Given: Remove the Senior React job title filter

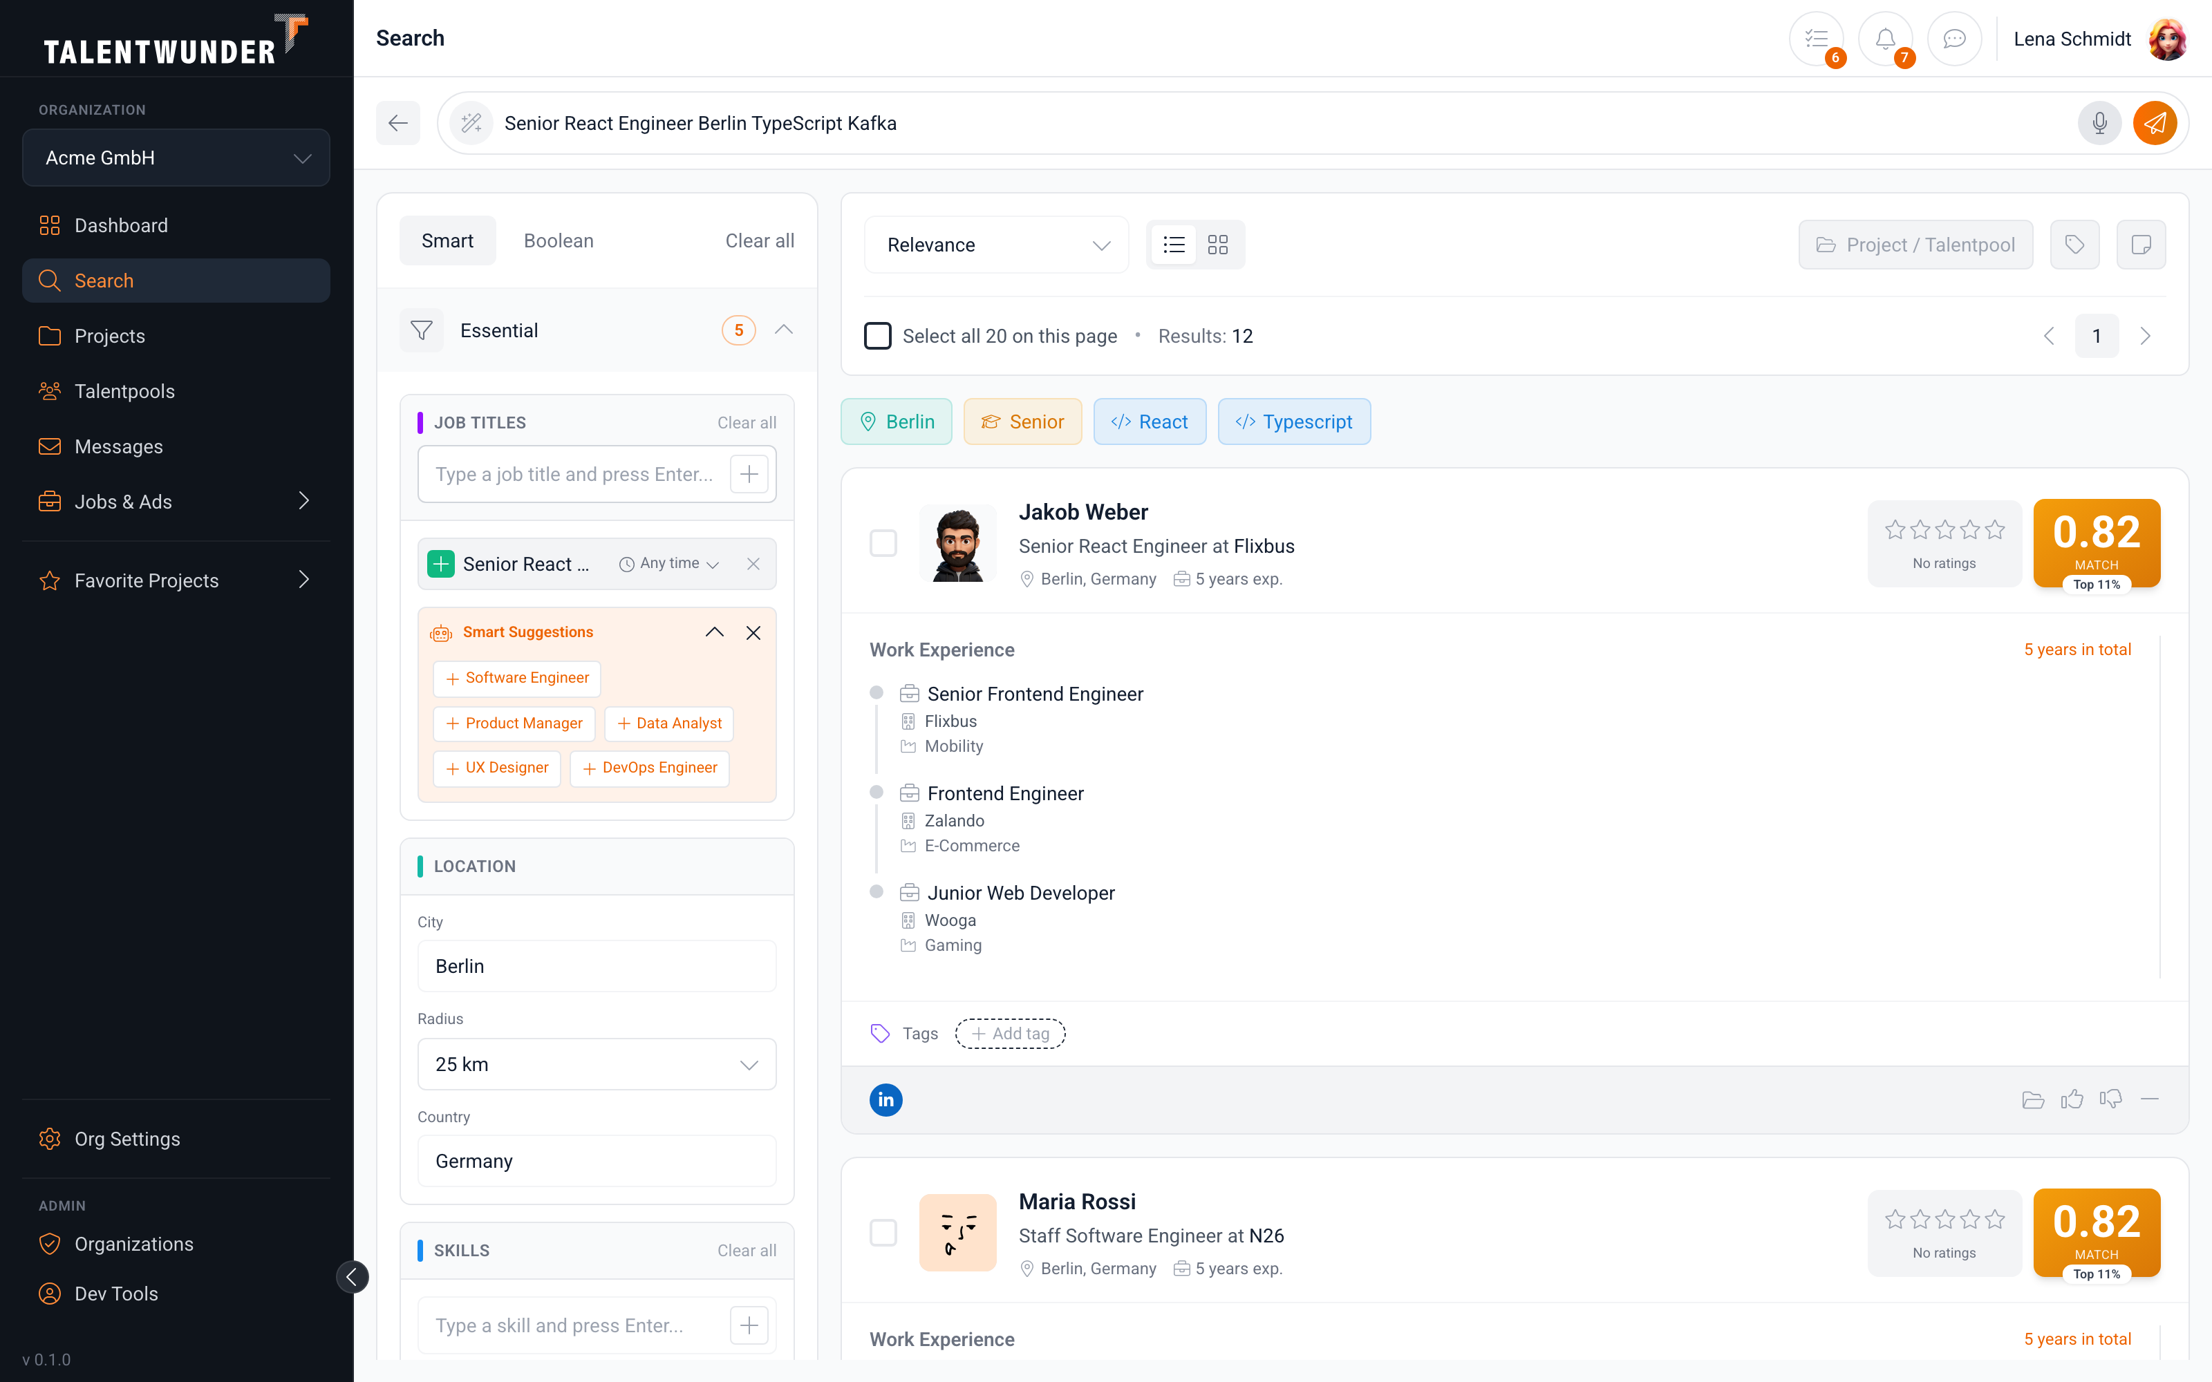Looking at the screenshot, I should 753,564.
